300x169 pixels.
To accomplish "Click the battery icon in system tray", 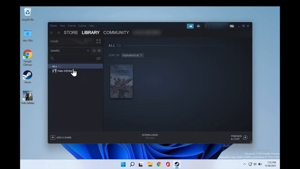I will tap(260, 164).
